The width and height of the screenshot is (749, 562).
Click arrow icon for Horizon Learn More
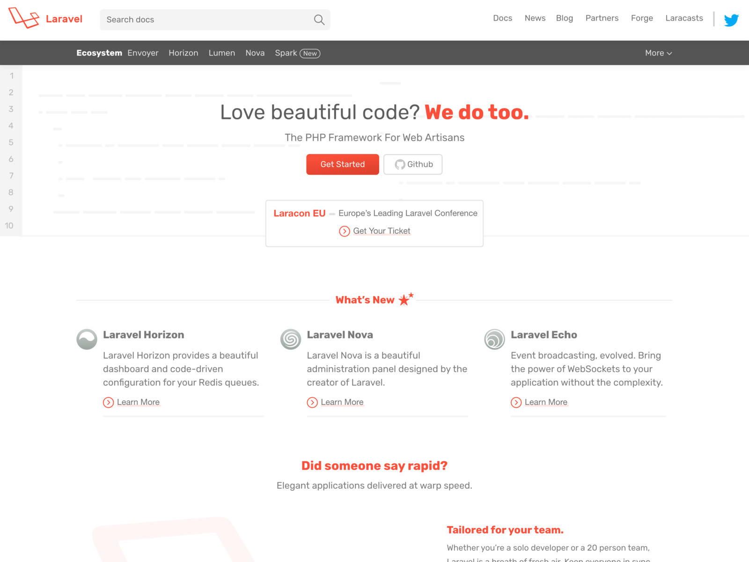[108, 402]
